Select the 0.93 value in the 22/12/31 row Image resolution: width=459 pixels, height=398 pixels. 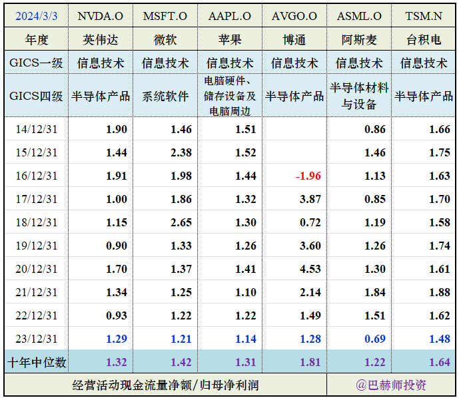[117, 315]
